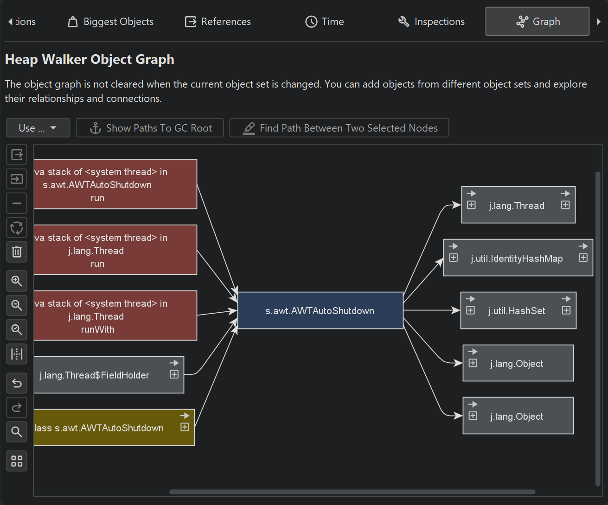The width and height of the screenshot is (608, 505).
Task: Zoom out of the object graph
Action: [17, 305]
